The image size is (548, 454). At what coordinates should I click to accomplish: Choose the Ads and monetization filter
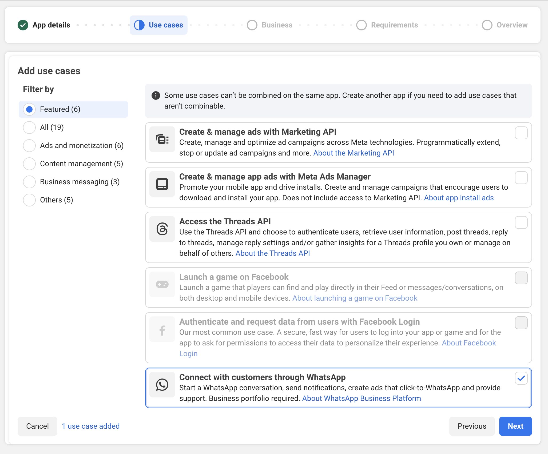(29, 146)
